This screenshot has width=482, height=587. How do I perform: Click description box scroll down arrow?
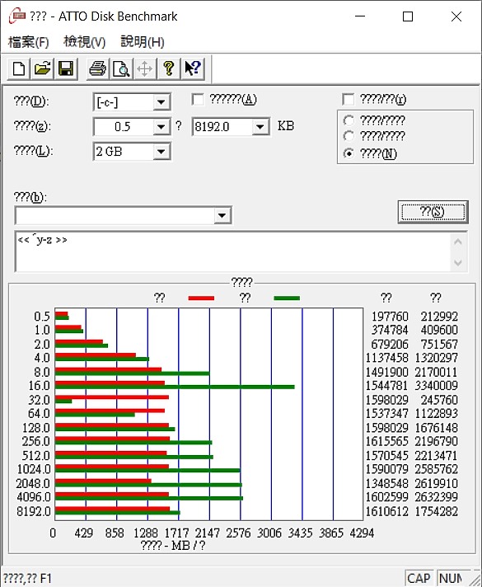[458, 262]
